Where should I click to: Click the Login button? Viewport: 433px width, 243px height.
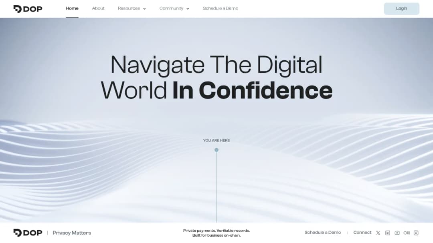point(401,8)
